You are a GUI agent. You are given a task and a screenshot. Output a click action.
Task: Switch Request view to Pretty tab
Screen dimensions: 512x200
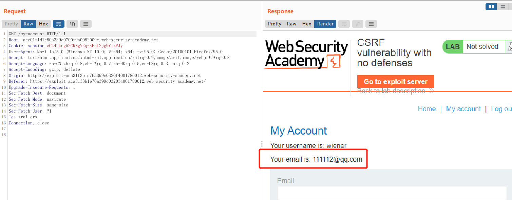11,24
